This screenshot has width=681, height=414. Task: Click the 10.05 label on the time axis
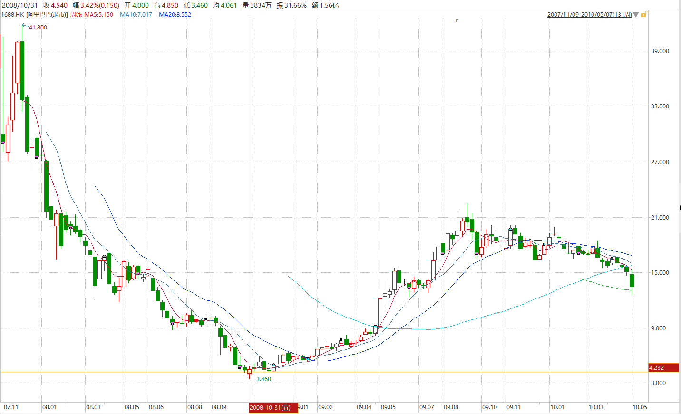click(640, 407)
